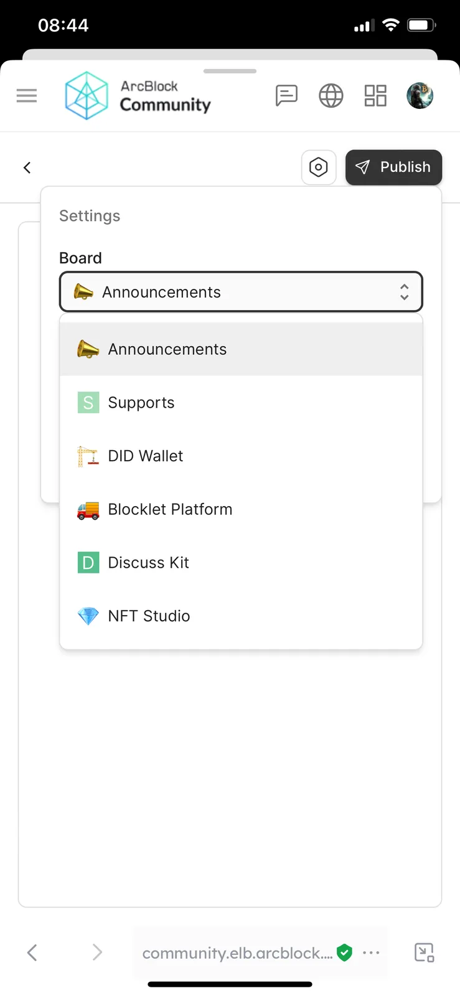Click the browser back arrow
This screenshot has height=996, width=460.
[32, 952]
